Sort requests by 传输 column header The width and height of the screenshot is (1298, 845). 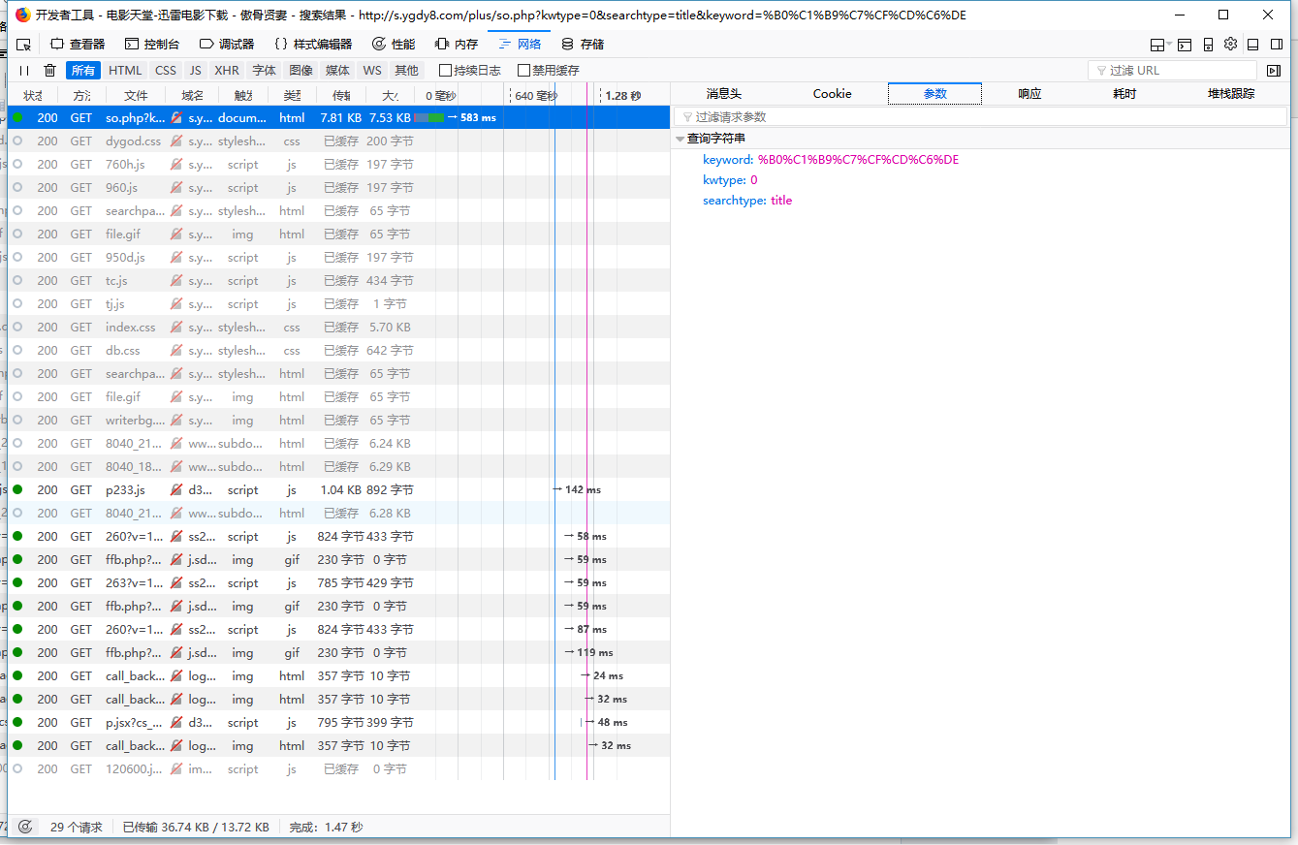[341, 95]
